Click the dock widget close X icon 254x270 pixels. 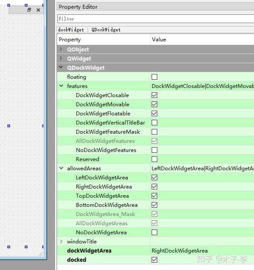[x=38, y=10]
